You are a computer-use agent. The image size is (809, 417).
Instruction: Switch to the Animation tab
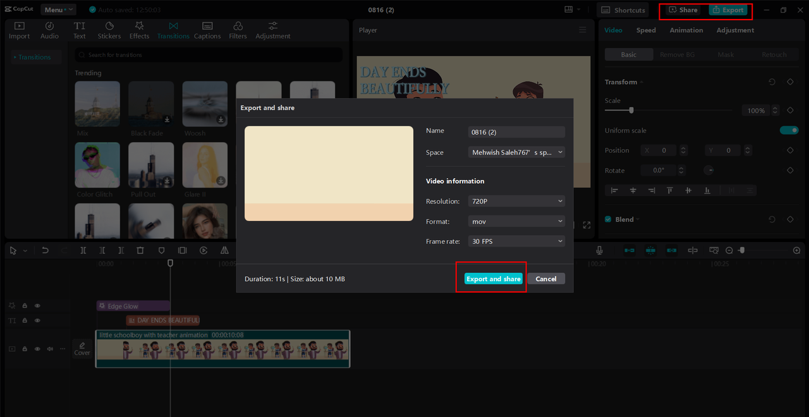coord(686,30)
